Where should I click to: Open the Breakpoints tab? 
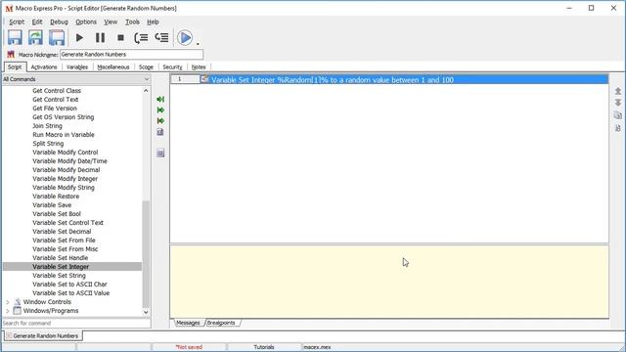pyautogui.click(x=222, y=323)
